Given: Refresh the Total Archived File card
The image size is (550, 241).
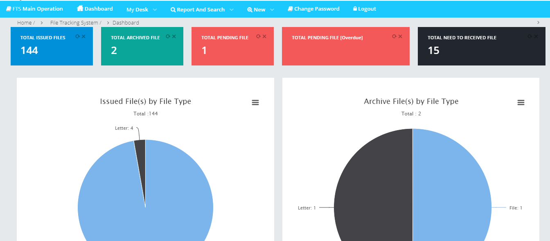Looking at the screenshot, I should pyautogui.click(x=168, y=36).
